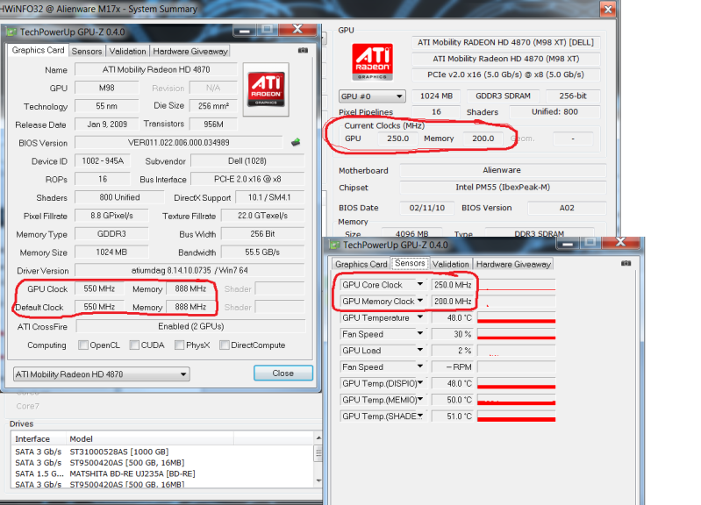Close the Sensors GPU-Z window

tap(620, 243)
